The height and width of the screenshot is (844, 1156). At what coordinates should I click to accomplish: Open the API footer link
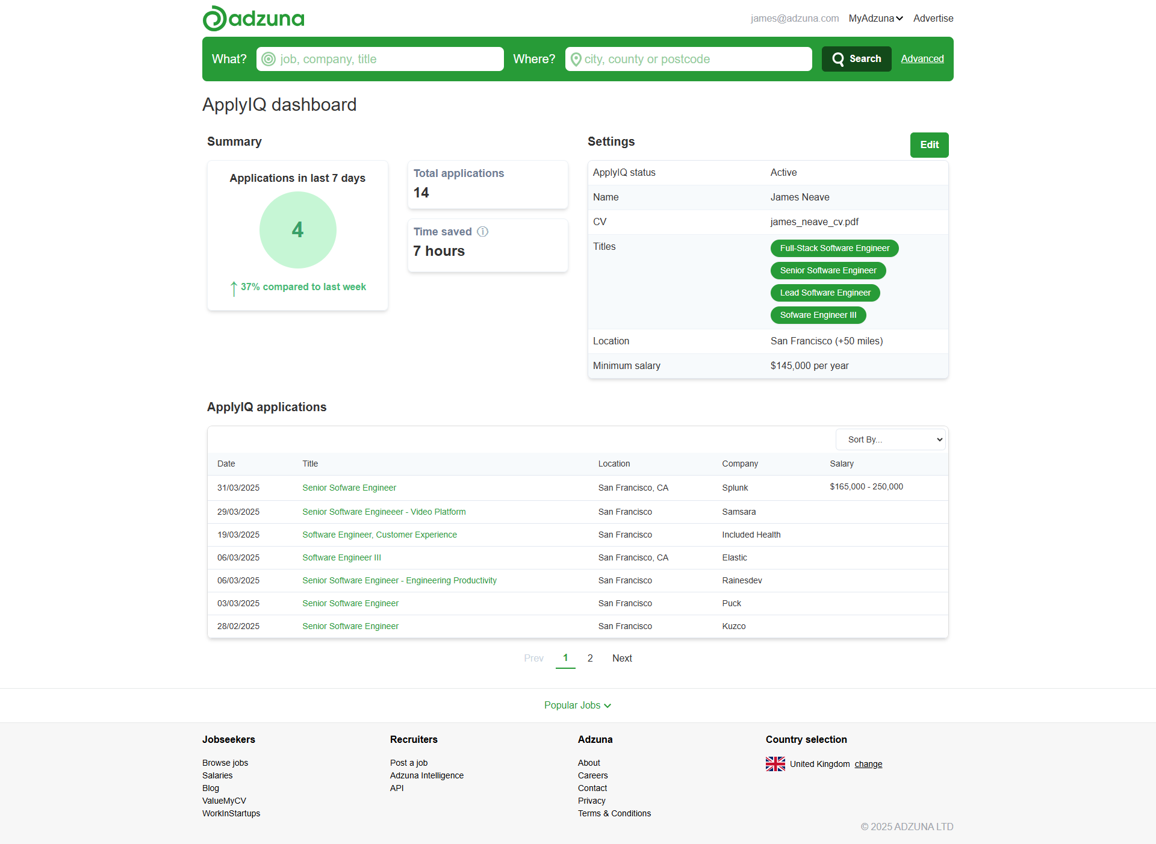click(397, 788)
